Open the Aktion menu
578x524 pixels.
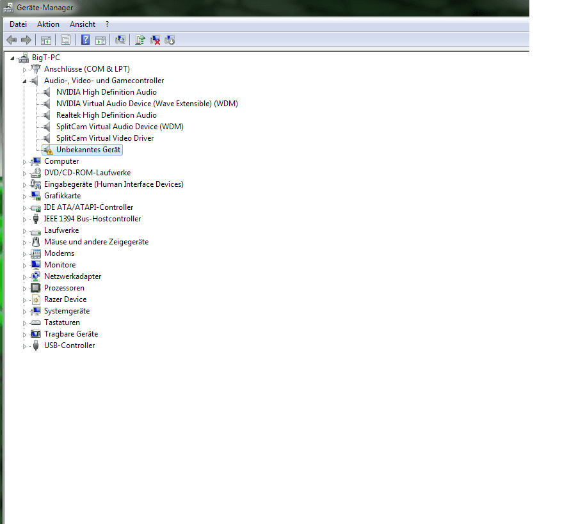tap(48, 24)
